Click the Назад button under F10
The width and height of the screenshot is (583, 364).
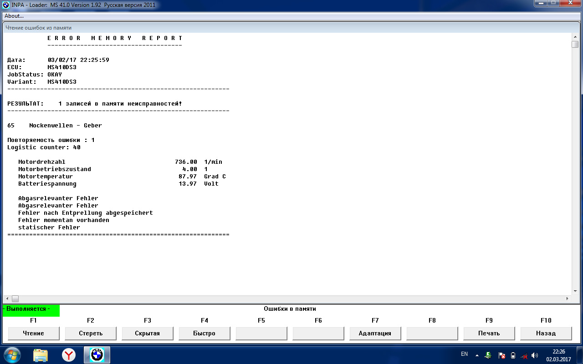546,333
